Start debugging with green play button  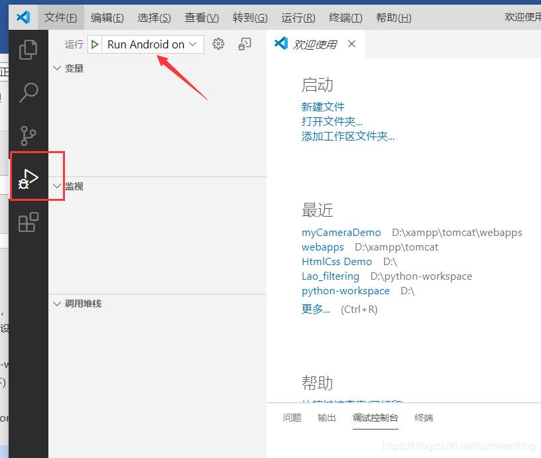(95, 44)
